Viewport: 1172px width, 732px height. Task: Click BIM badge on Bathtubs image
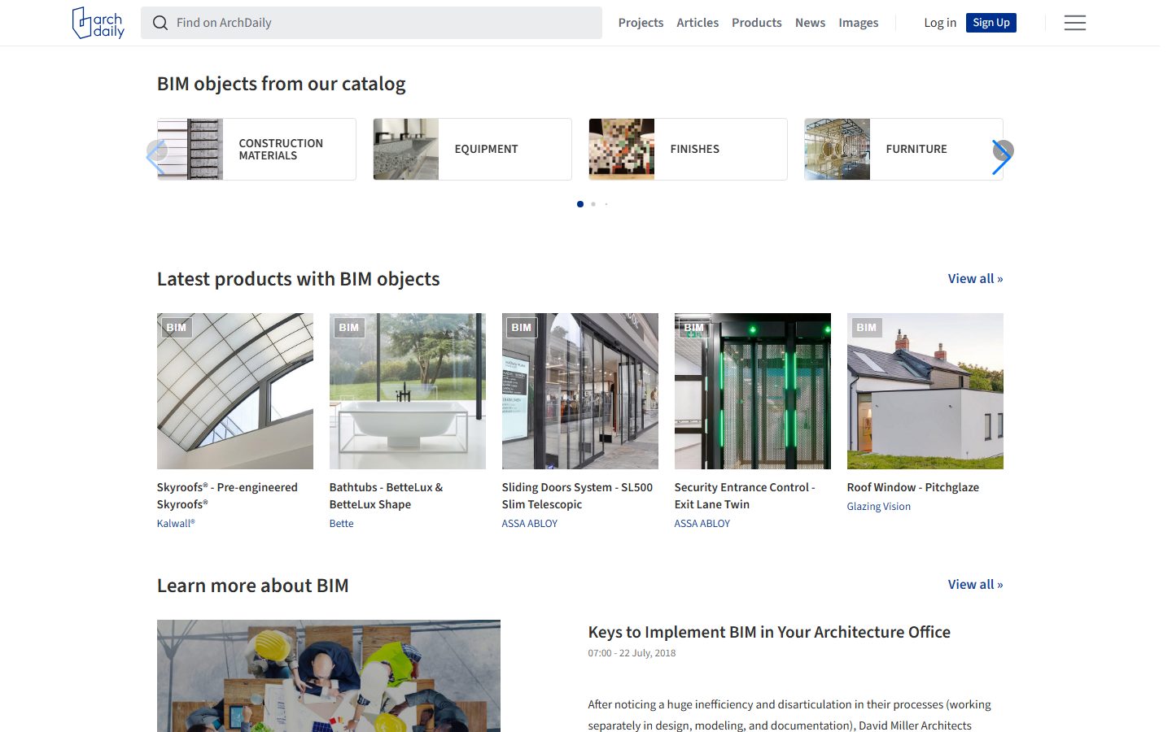(349, 328)
